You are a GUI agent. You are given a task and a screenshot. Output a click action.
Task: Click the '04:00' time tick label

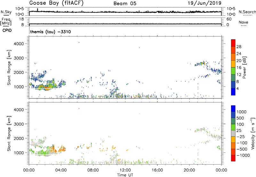click(61, 170)
